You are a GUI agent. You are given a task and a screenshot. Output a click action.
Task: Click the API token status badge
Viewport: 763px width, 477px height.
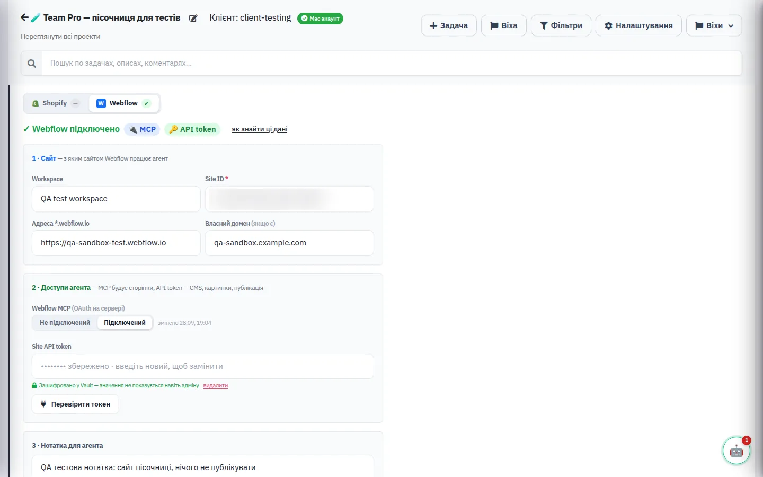[192, 129]
